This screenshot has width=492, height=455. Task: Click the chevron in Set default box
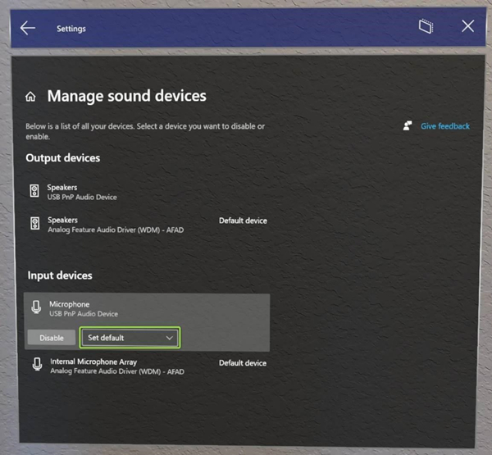[x=170, y=338]
